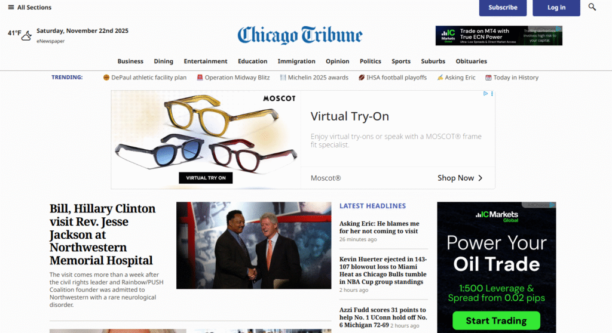Click the Moscot® advertiser name
612x333 pixels.
coord(326,178)
